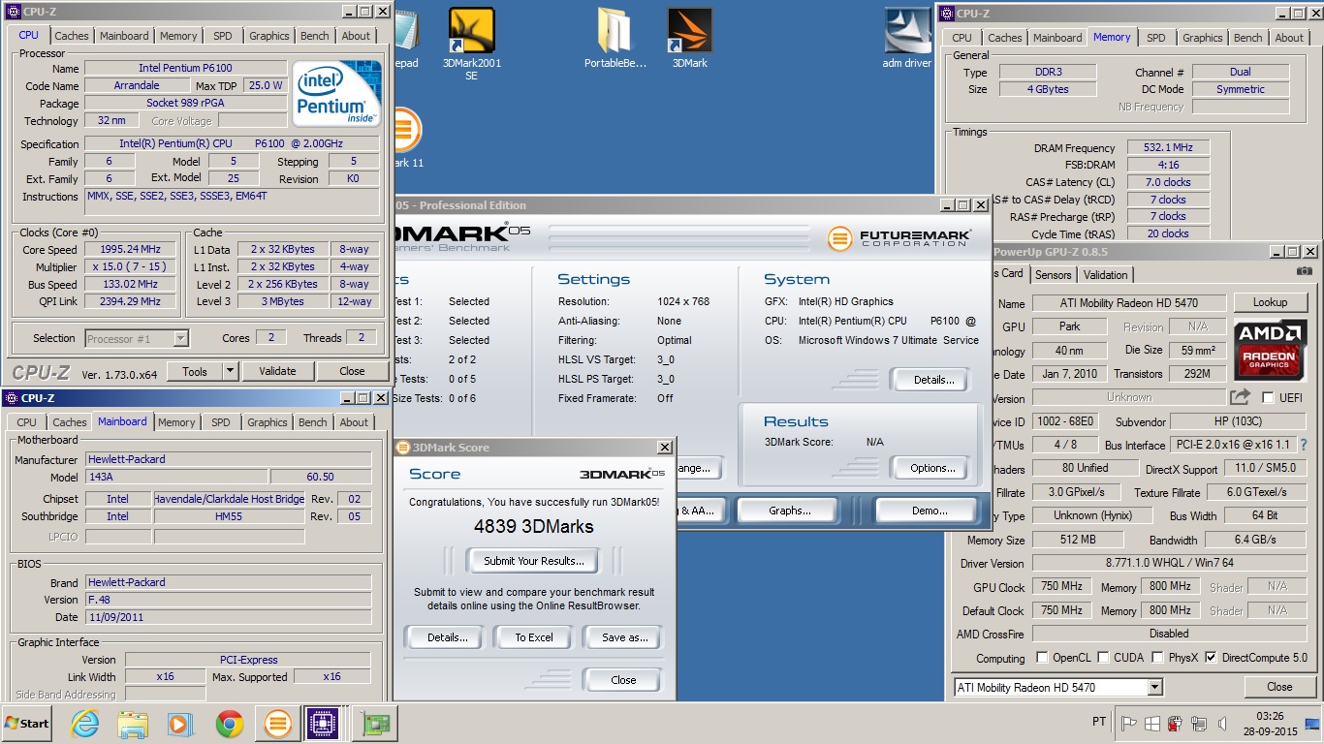1324x744 pixels.
Task: Switch to the Sensors tab in GPU-Z
Action: (x=1054, y=274)
